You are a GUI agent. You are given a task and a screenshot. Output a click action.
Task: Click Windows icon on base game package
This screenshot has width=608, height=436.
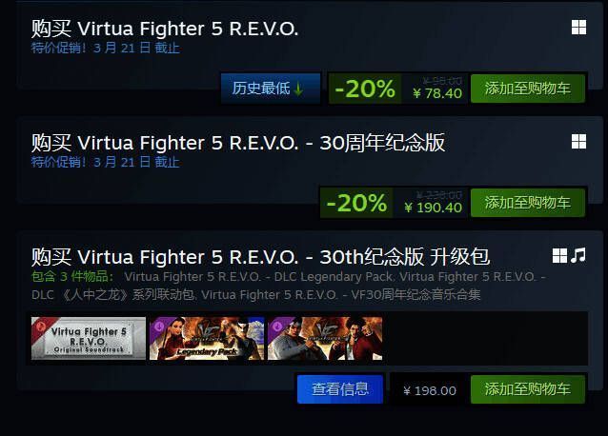578,28
